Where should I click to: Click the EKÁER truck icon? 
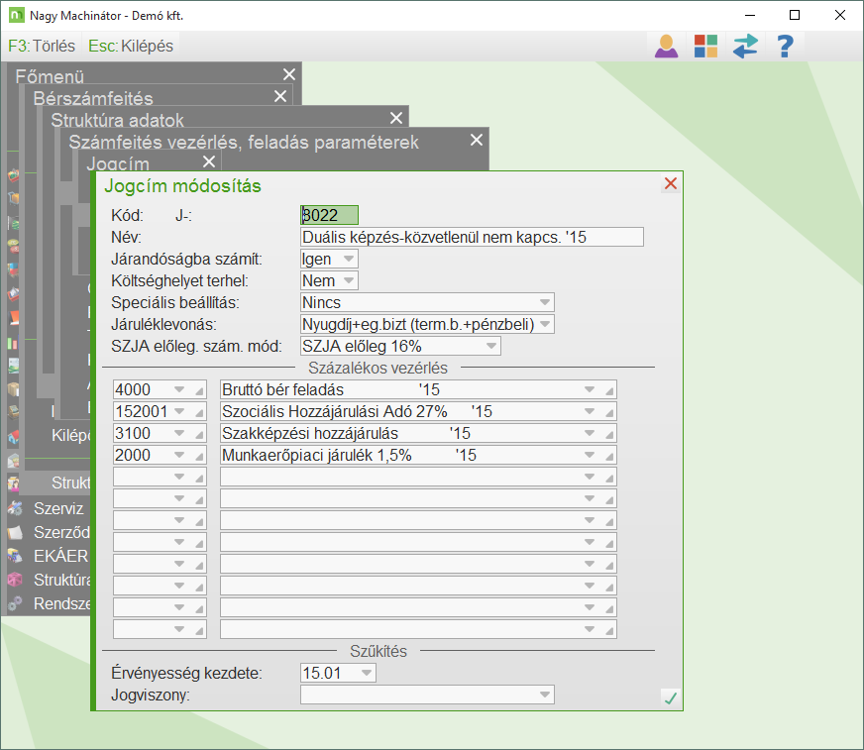[15, 556]
